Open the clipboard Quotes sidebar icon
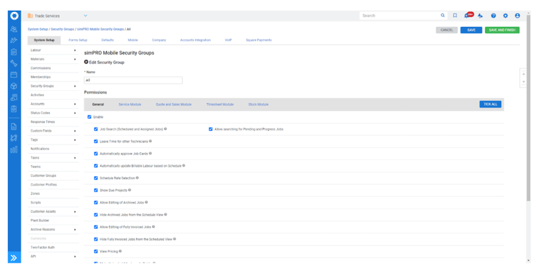This screenshot has height=269, width=538. (x=14, y=52)
